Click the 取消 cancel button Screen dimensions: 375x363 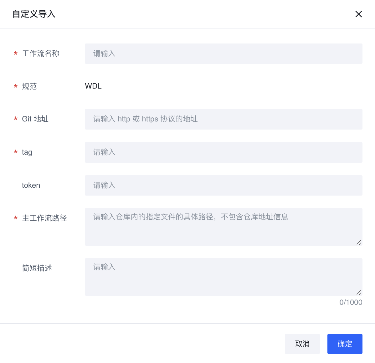point(302,344)
